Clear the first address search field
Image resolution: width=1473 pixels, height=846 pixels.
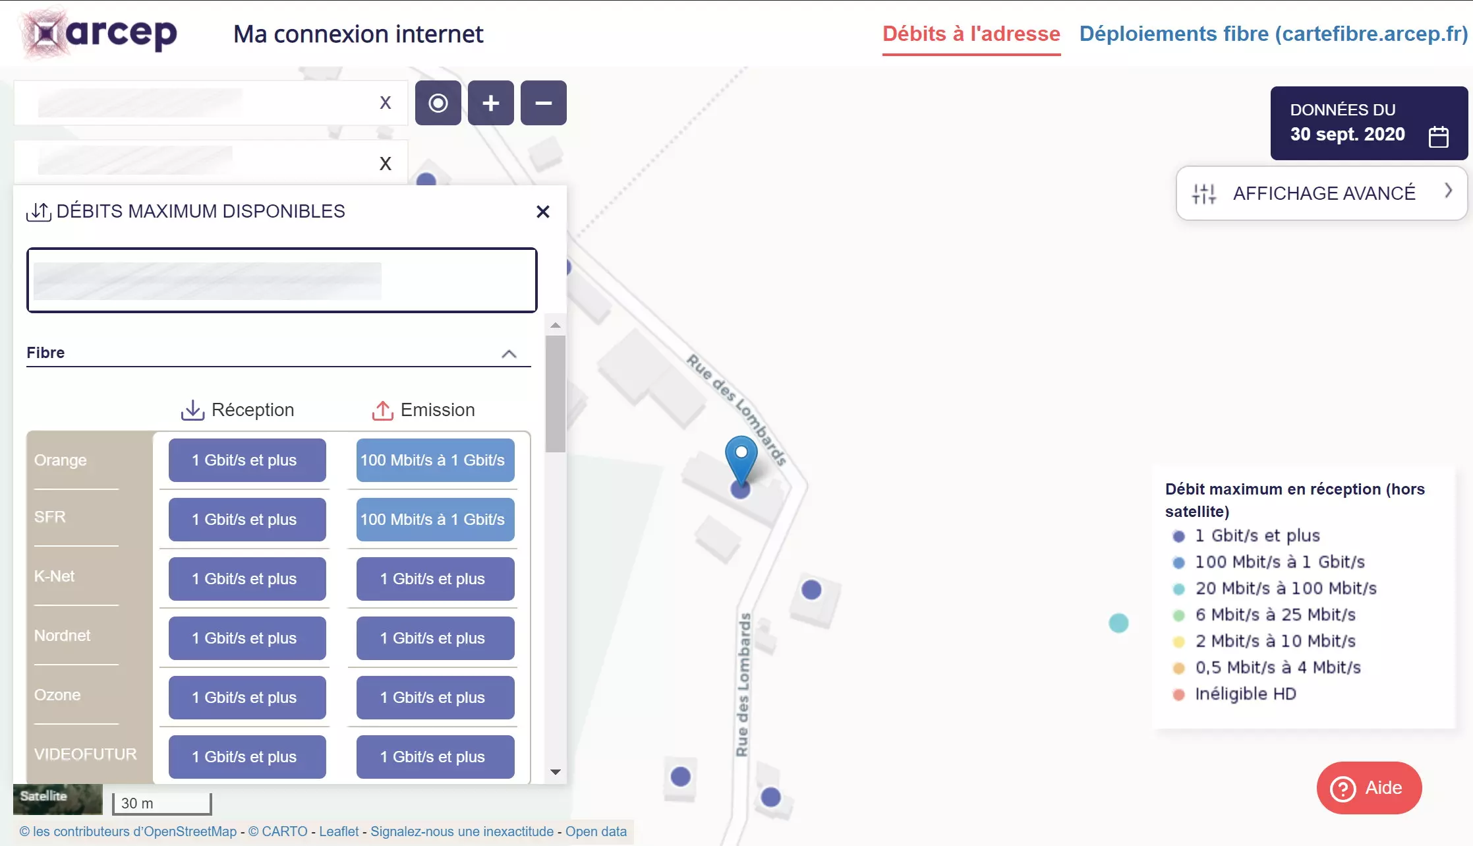click(386, 103)
